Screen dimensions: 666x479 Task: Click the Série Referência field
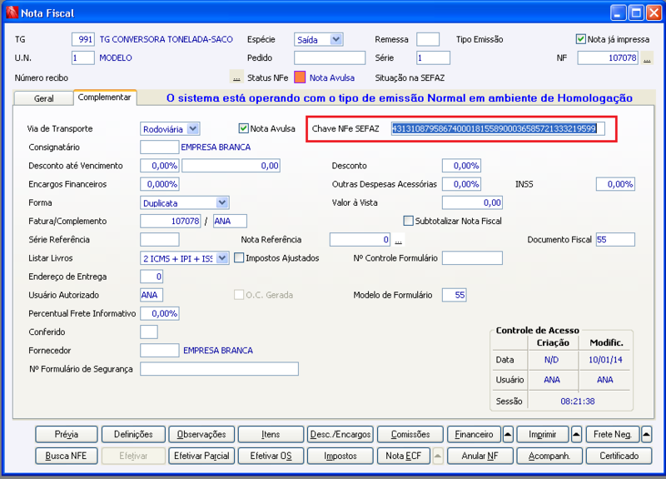point(160,239)
